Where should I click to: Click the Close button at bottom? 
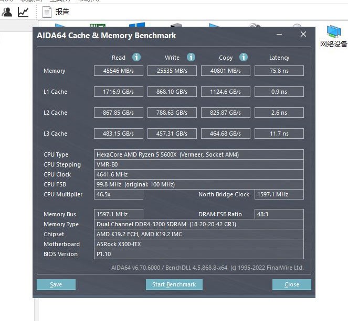tap(292, 284)
